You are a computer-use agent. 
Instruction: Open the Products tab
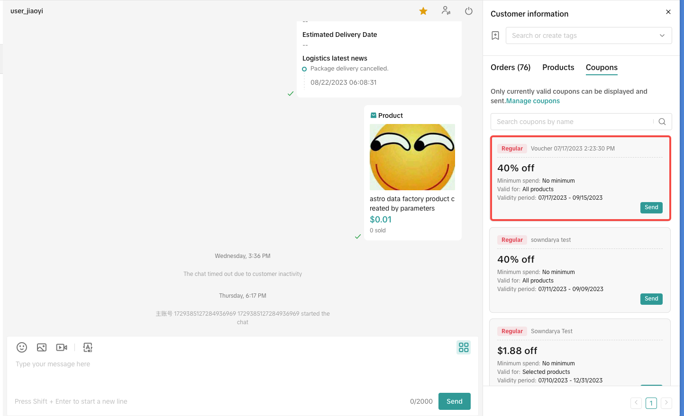(558, 67)
